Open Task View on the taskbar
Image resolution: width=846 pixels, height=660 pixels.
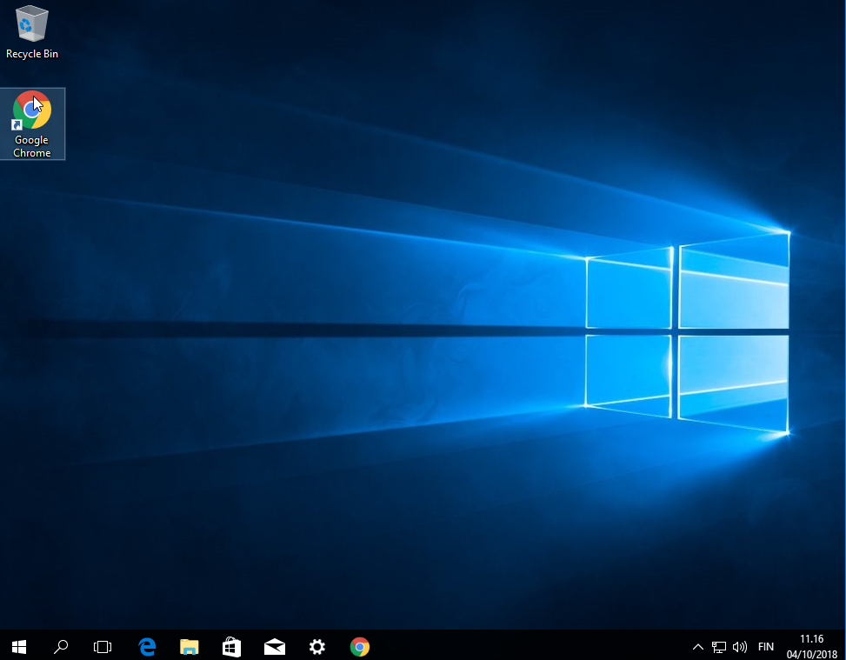[103, 646]
